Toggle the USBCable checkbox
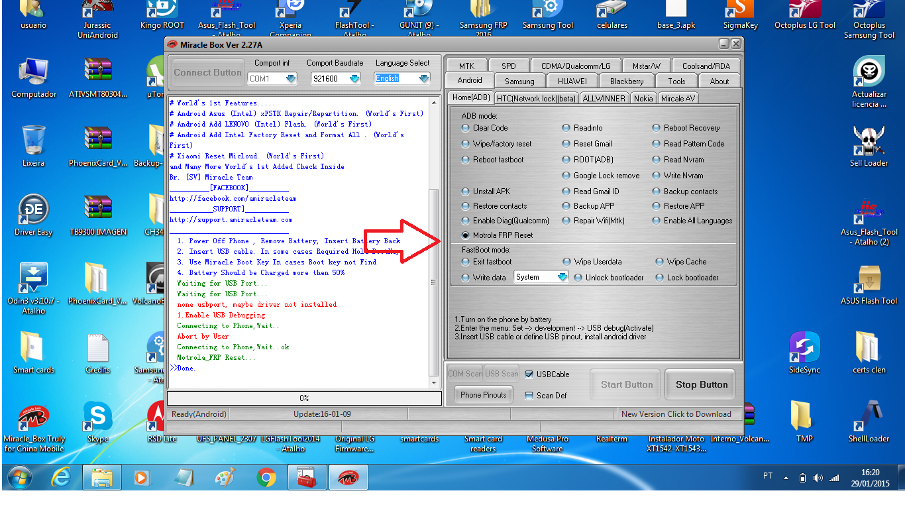This screenshot has height=509, width=905. tap(547, 374)
